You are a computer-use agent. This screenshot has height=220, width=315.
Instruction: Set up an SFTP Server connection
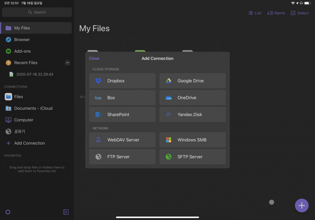coord(193,157)
